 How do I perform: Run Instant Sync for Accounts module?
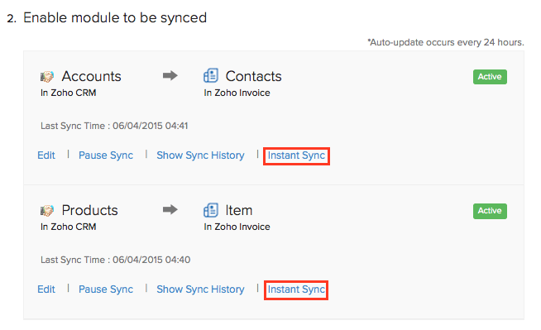coord(296,155)
